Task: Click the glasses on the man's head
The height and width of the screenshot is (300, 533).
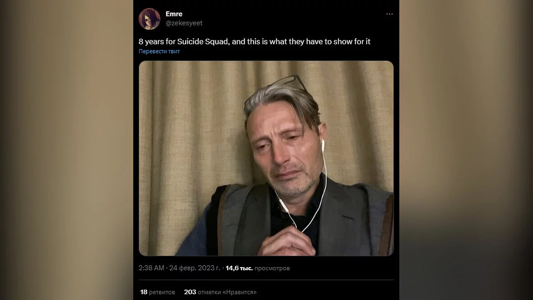Action: tap(290, 82)
